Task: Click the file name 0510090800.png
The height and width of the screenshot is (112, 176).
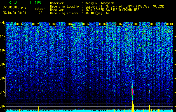Action: click(x=14, y=7)
